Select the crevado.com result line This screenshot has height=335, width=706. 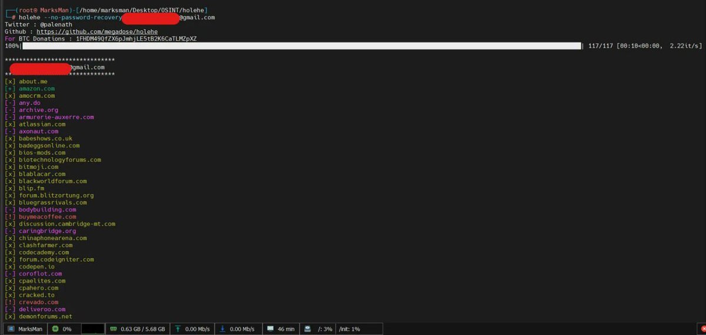(31, 302)
